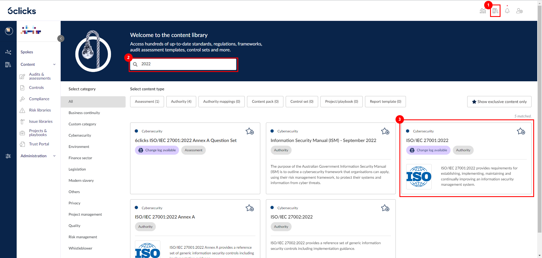Open the analytics chart icon in header
Image resolution: width=542 pixels, height=258 pixels.
coord(483,11)
